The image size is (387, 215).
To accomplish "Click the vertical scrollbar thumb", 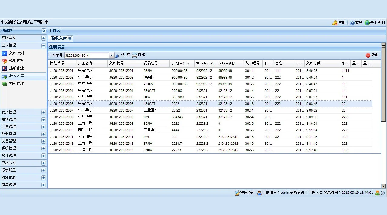I will click(x=384, y=84).
